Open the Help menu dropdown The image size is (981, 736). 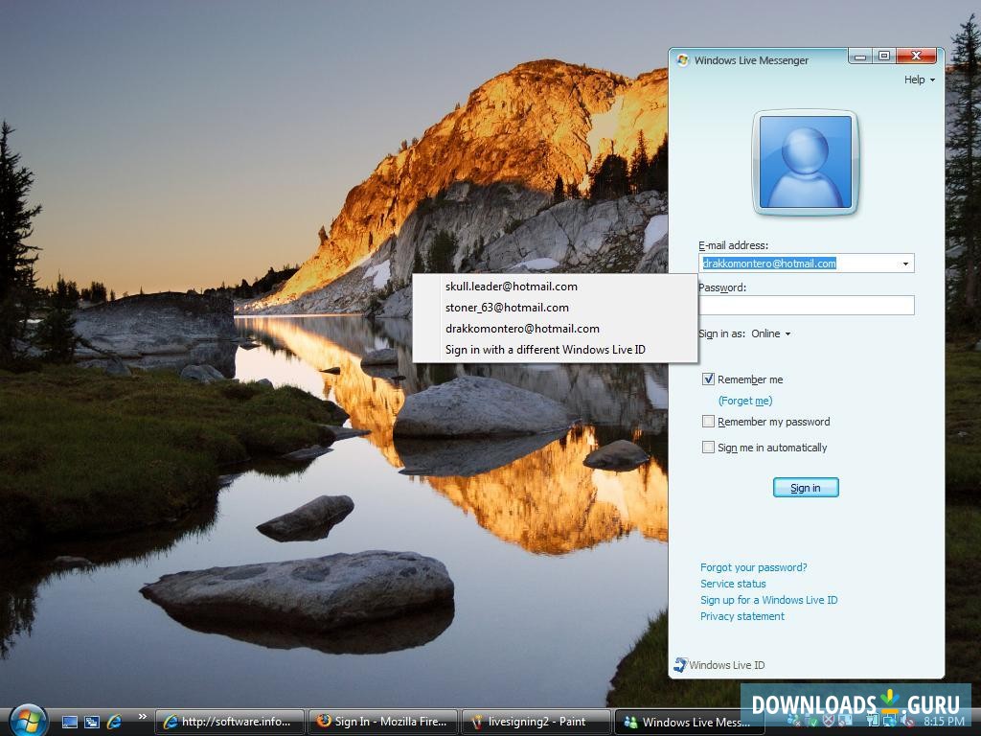point(920,80)
